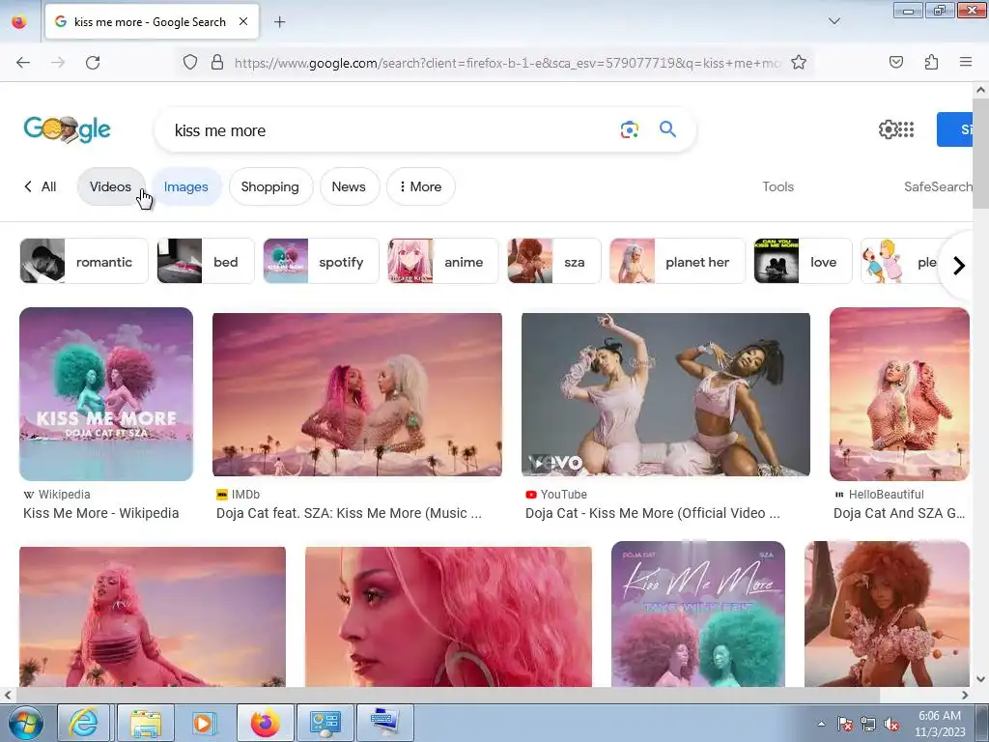The image size is (989, 742).
Task: Open new tab with plus button
Action: pos(279,22)
